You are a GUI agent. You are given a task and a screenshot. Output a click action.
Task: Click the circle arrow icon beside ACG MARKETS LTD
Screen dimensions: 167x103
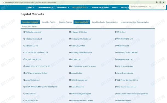pos(116,39)
